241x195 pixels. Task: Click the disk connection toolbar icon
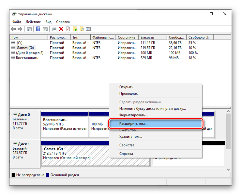coord(54,29)
